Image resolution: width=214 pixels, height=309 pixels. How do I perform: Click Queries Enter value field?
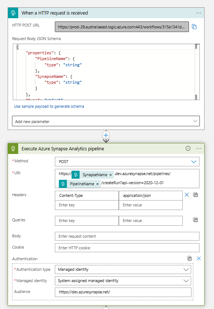click(151, 221)
